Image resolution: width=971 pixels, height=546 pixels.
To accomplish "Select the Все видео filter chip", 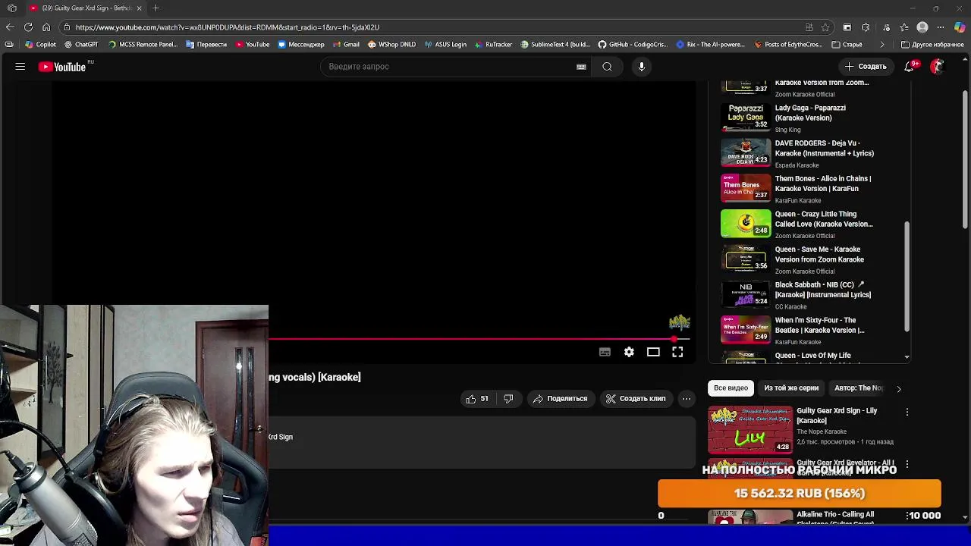I will tap(731, 388).
